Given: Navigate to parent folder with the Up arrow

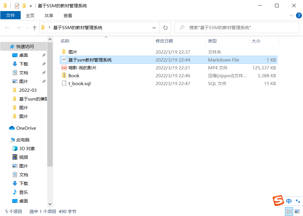Looking at the screenshot, I should coord(34,27).
